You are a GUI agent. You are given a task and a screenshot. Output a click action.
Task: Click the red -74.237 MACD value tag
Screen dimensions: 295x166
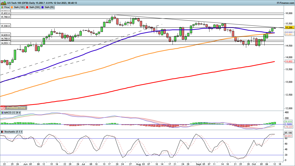[x=289, y=127]
